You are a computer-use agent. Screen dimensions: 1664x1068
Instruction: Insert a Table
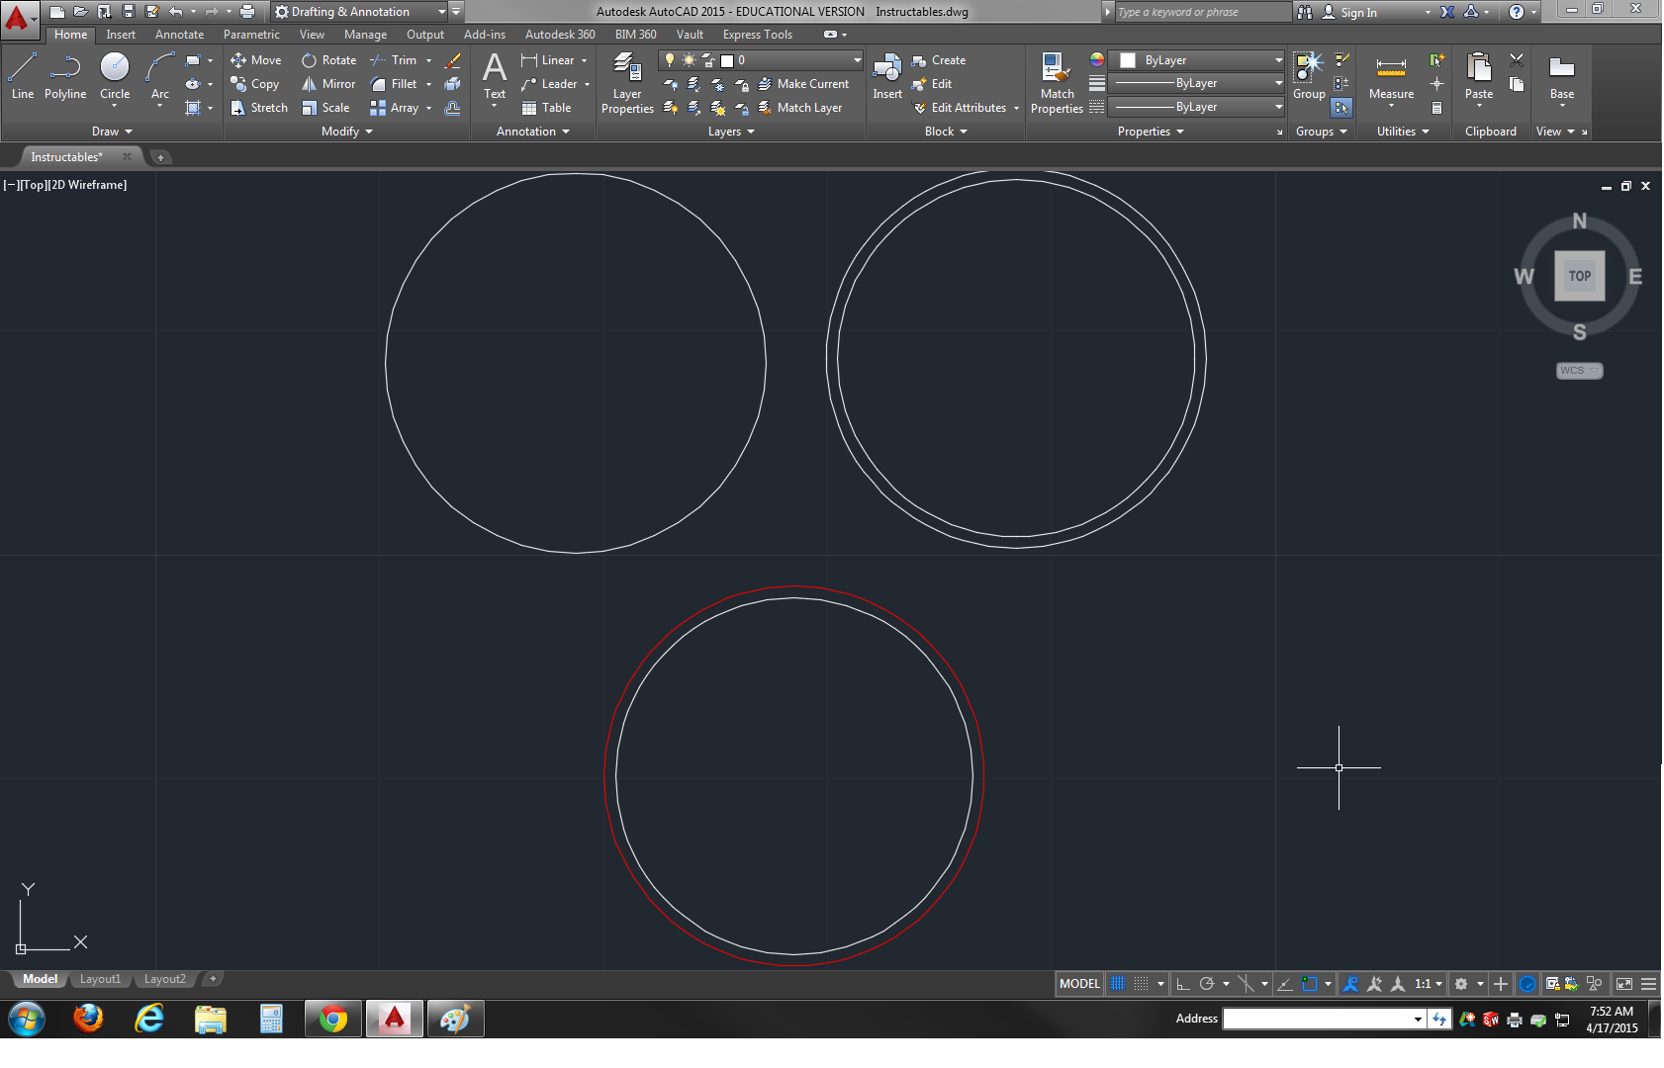pos(546,108)
